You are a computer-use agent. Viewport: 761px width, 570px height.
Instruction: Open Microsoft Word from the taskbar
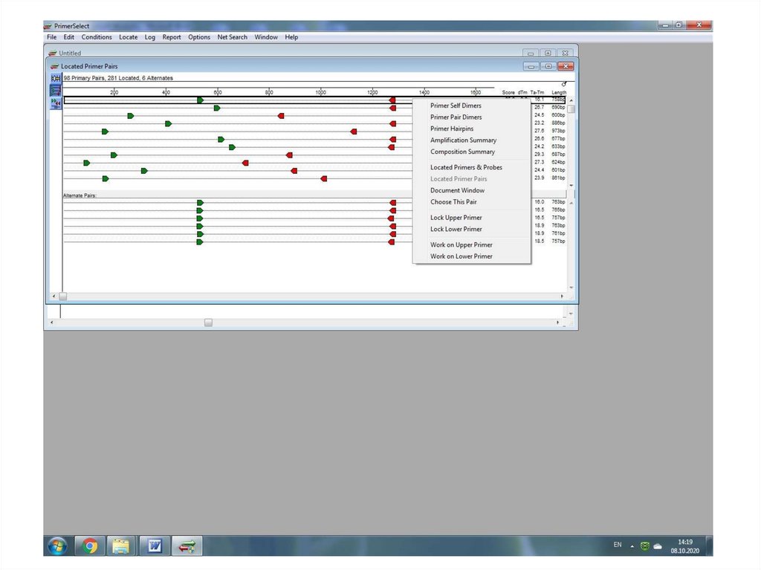[x=155, y=546]
